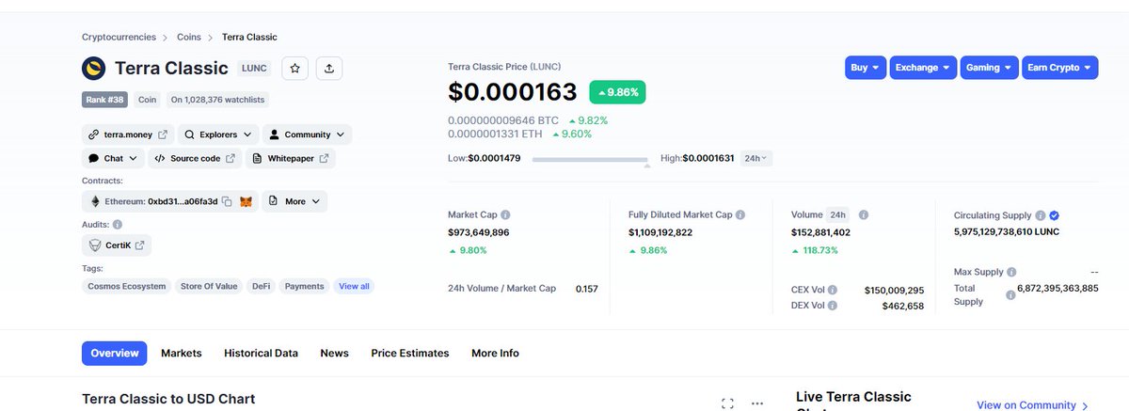
Task: Click the Store Of Value tag
Action: coord(209,286)
